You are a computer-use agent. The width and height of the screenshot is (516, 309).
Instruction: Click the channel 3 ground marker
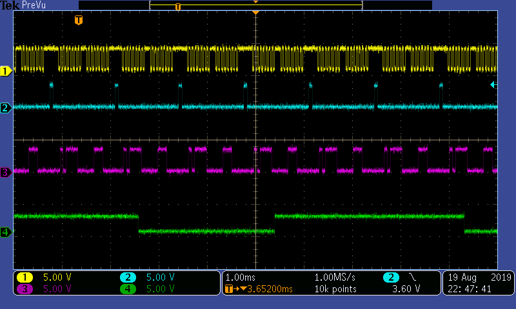click(x=6, y=172)
